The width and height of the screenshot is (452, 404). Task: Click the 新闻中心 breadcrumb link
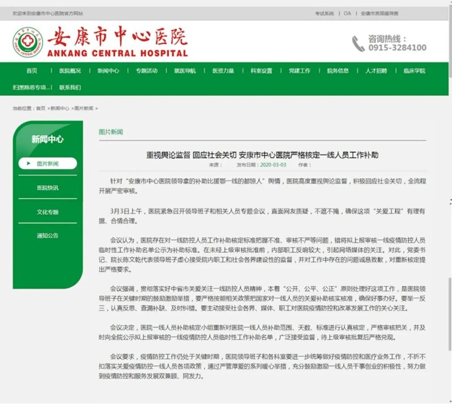pyautogui.click(x=60, y=108)
